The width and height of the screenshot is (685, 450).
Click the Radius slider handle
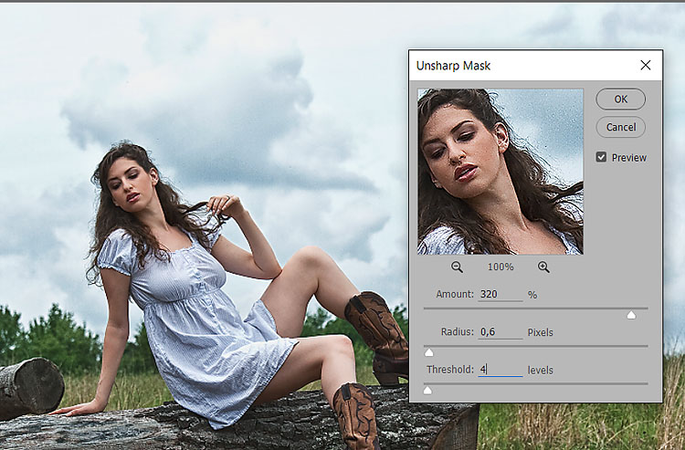pos(429,352)
